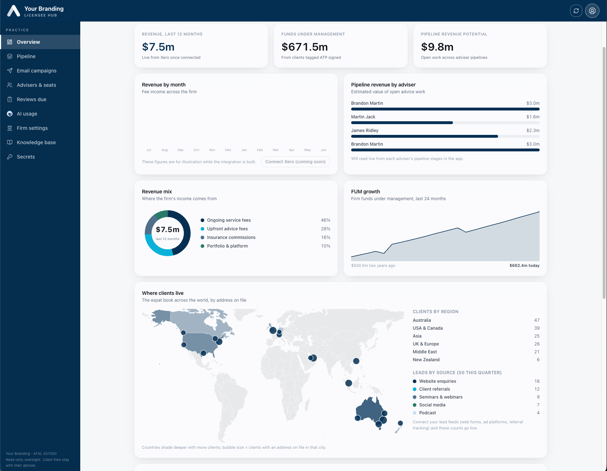Image resolution: width=607 pixels, height=471 pixels.
Task: Click the Ongoing service fees legend dot
Action: (202, 220)
